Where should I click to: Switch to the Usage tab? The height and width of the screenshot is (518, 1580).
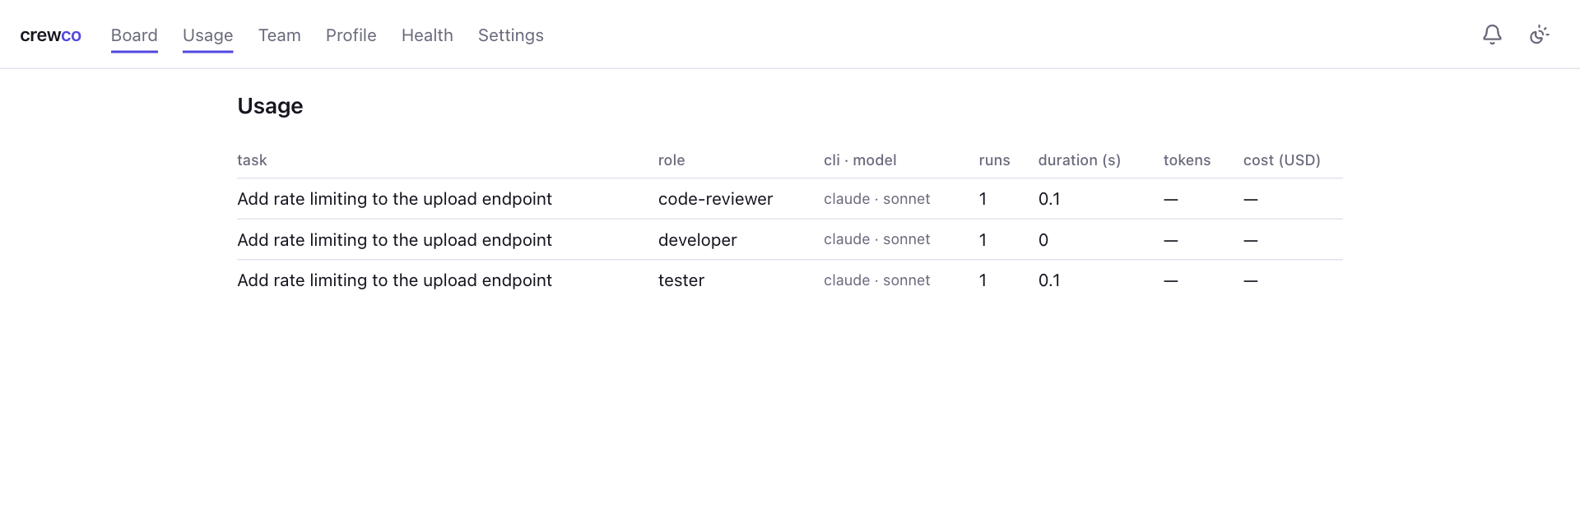(208, 35)
